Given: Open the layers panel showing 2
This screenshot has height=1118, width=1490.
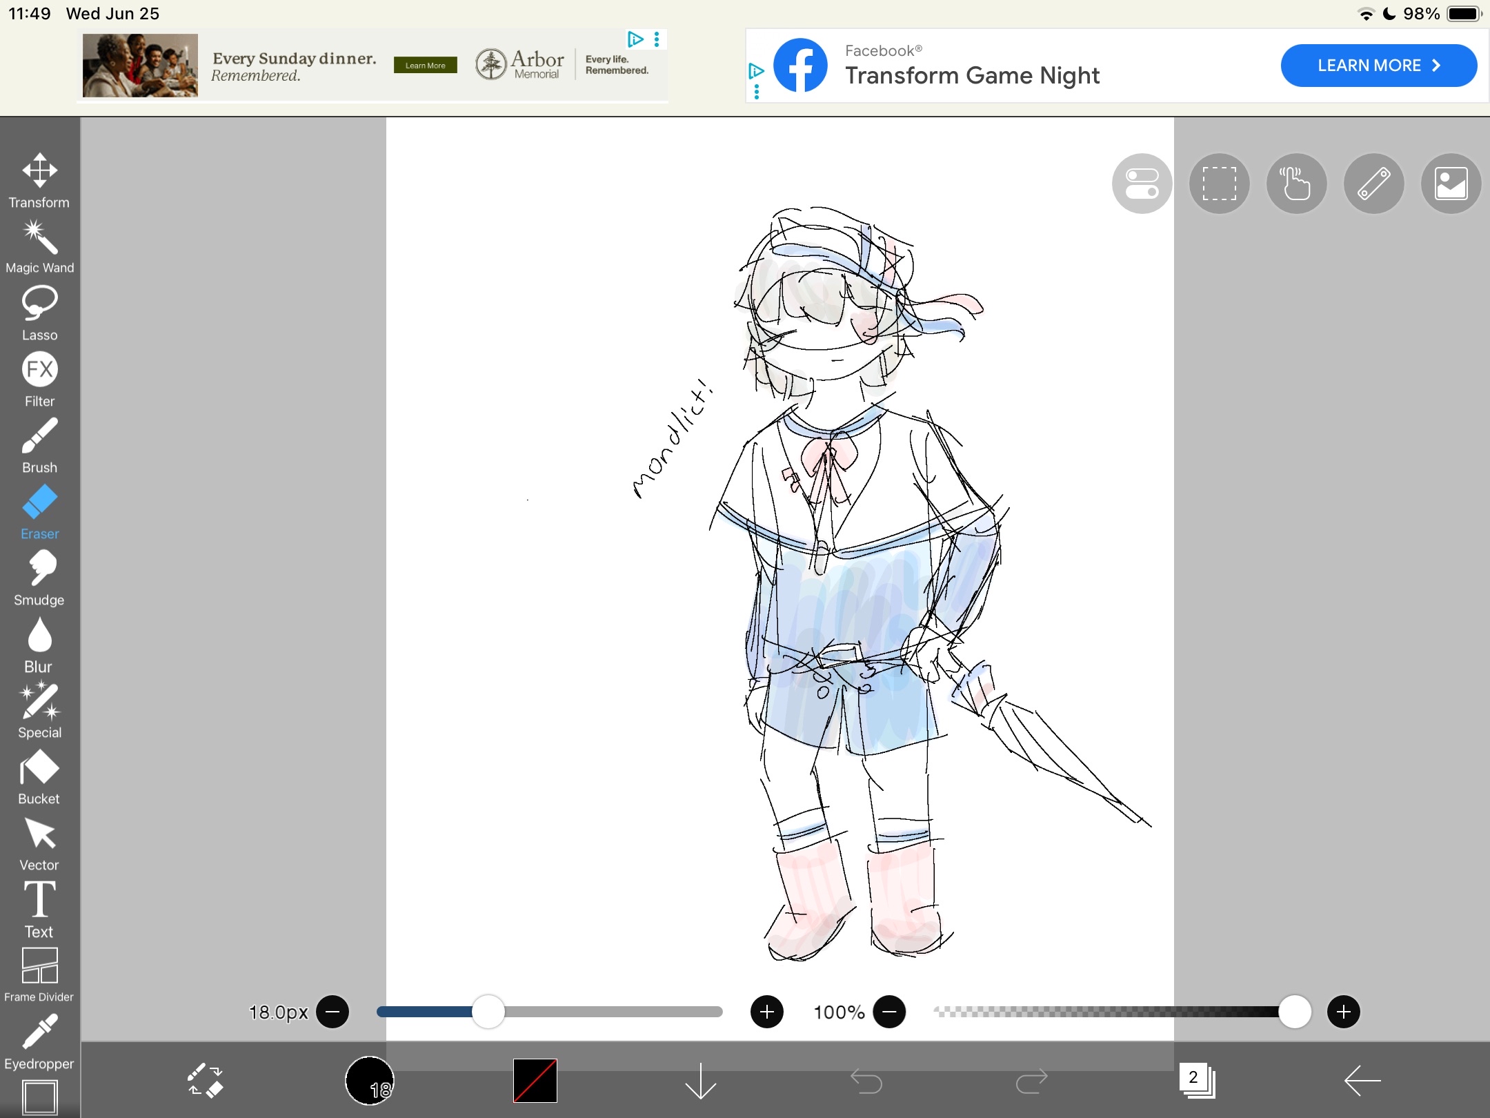Looking at the screenshot, I should tap(1198, 1080).
